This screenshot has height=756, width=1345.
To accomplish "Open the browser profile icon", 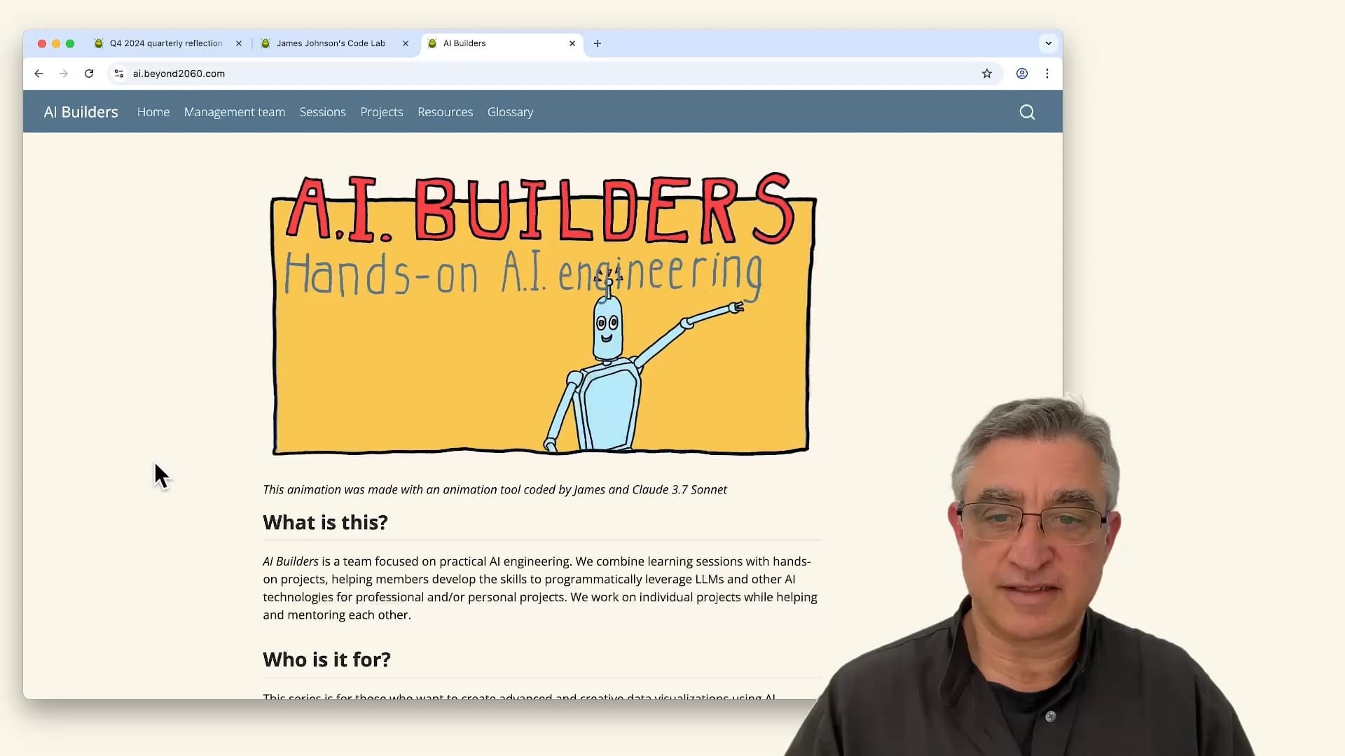I will click(1022, 73).
